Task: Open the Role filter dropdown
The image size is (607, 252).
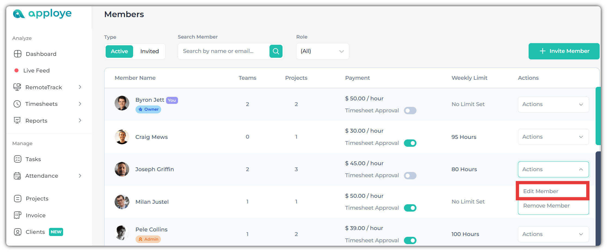Action: point(322,51)
